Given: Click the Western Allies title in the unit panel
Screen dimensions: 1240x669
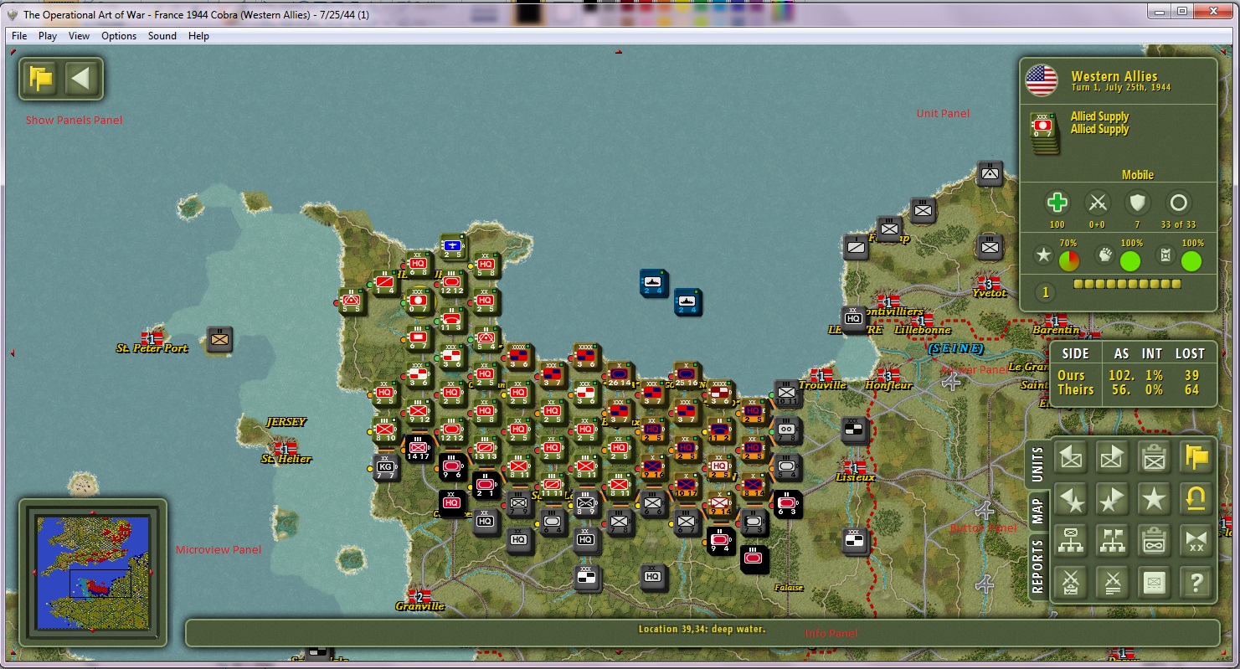Looking at the screenshot, I should (x=1114, y=76).
